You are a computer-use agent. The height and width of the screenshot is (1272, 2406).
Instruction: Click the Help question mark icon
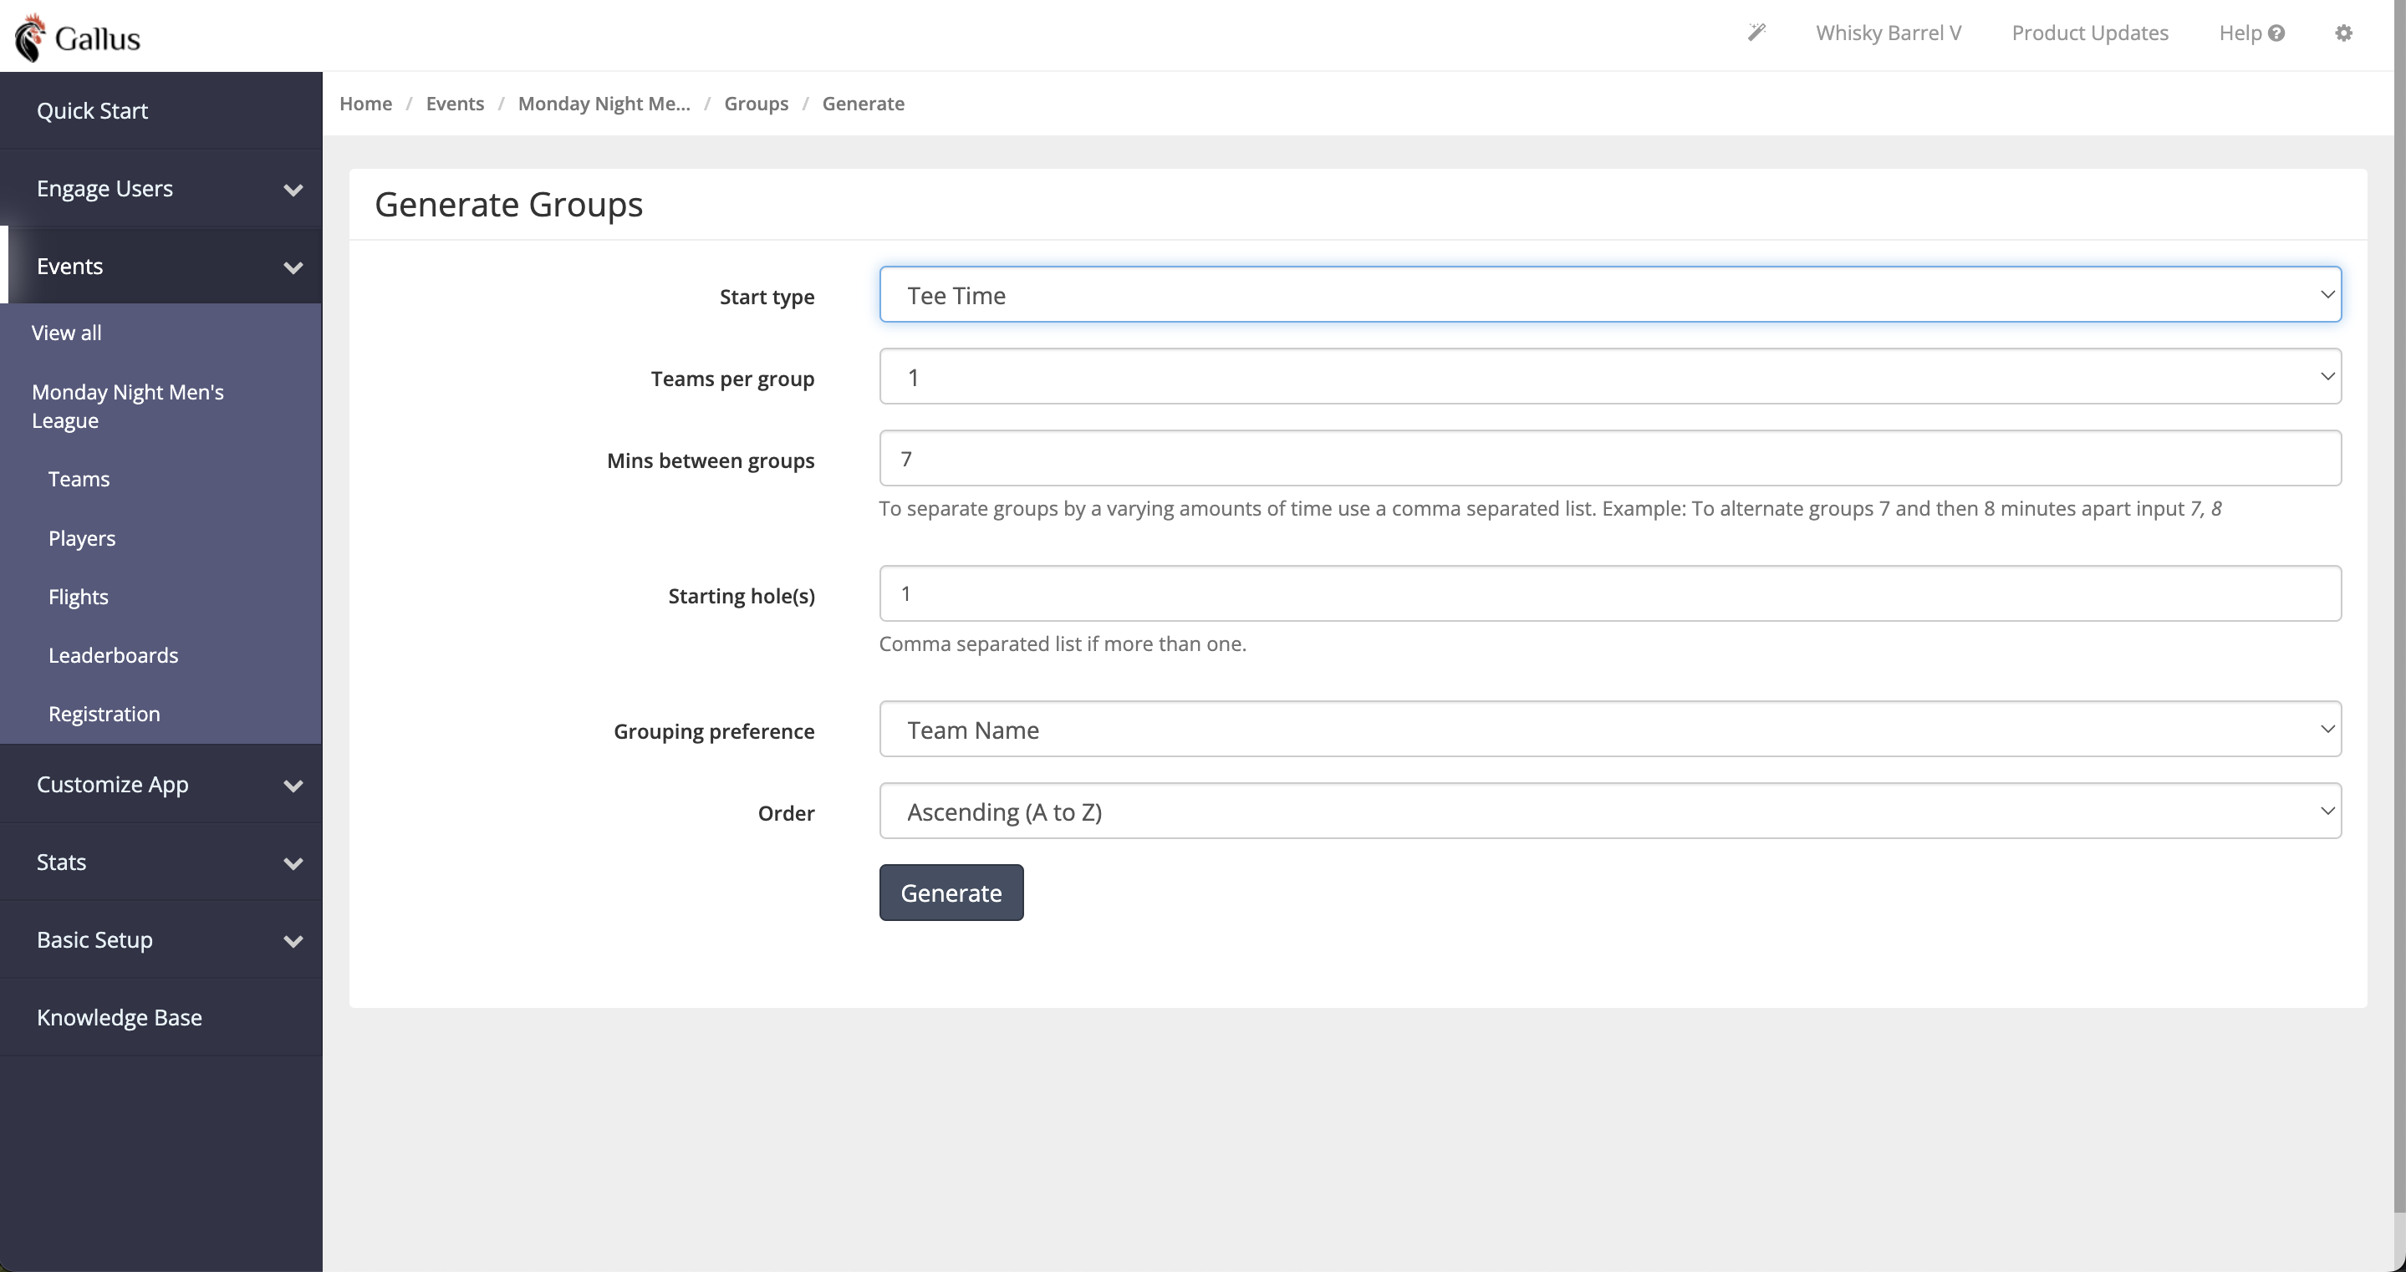tap(2276, 33)
